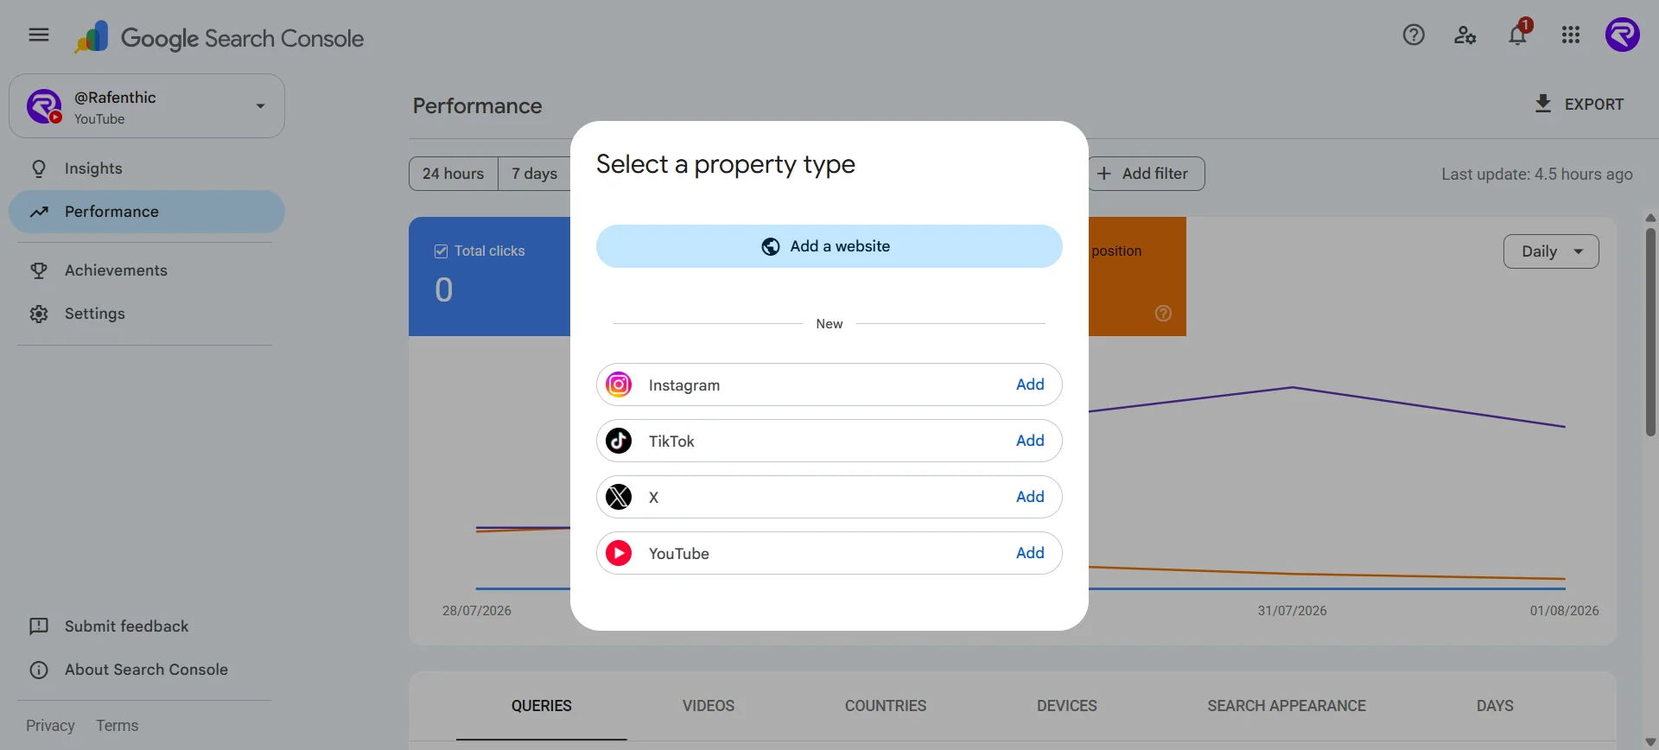Click the Achievements trophy icon

(x=39, y=270)
